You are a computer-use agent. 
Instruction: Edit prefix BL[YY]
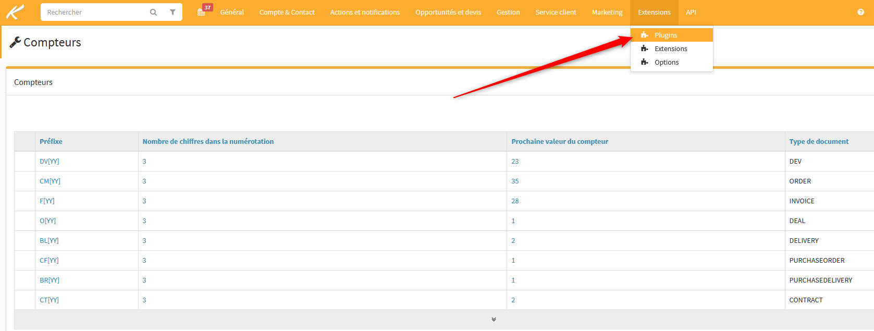49,240
